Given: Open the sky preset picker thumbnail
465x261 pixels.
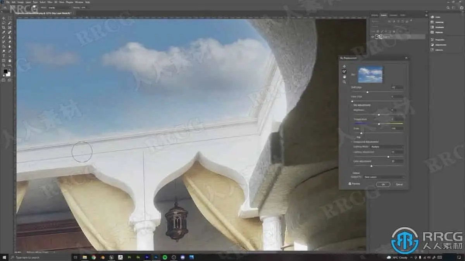Looking at the screenshot, I should click(x=370, y=74).
